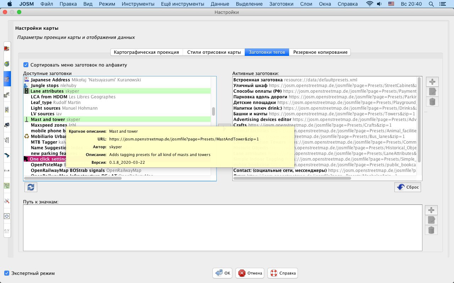Image resolution: width=454 pixels, height=283 pixels.
Task: Click the Mast and tower preset icon
Action: (x=27, y=120)
